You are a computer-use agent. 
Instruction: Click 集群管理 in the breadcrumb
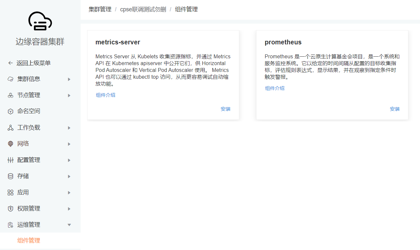coord(100,9)
